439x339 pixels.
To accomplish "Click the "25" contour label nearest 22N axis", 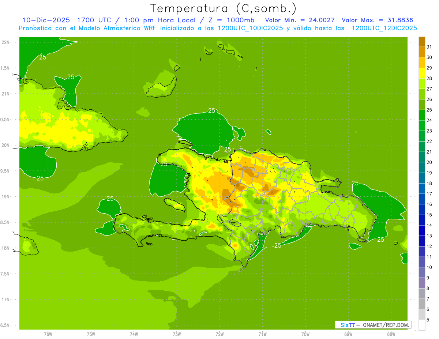I will tap(43, 57).
